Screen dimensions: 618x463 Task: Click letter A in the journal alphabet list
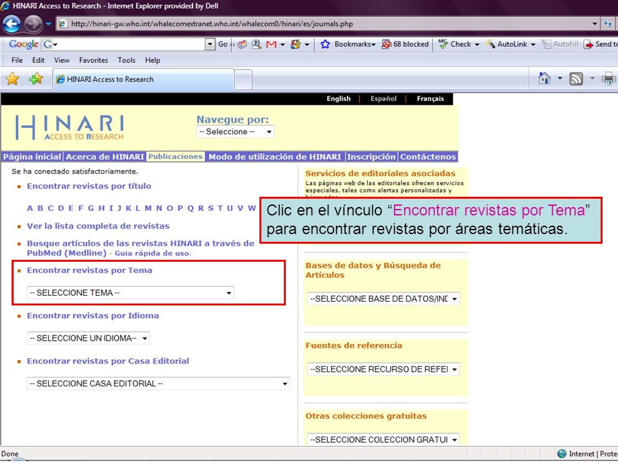[x=30, y=208]
